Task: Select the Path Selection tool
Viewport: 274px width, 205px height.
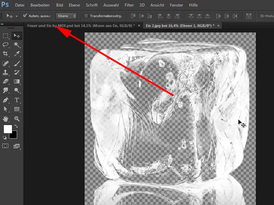Action: pos(5,109)
